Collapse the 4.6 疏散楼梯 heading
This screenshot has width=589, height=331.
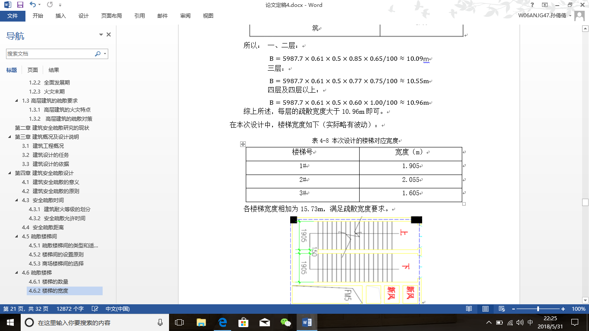[16, 272]
